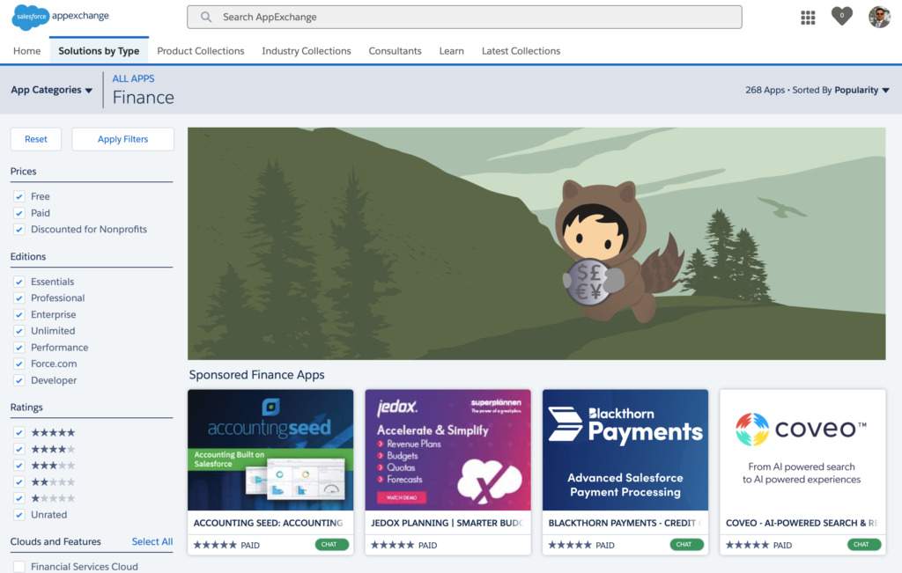Screen dimensions: 902x573
Task: Open the Accounting Seed app thumbnail
Action: pos(270,450)
